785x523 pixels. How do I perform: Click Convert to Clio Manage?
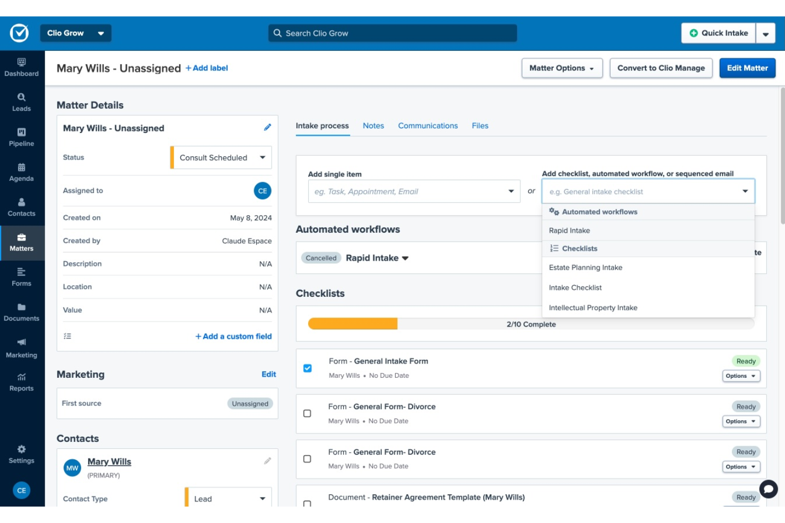pos(661,68)
